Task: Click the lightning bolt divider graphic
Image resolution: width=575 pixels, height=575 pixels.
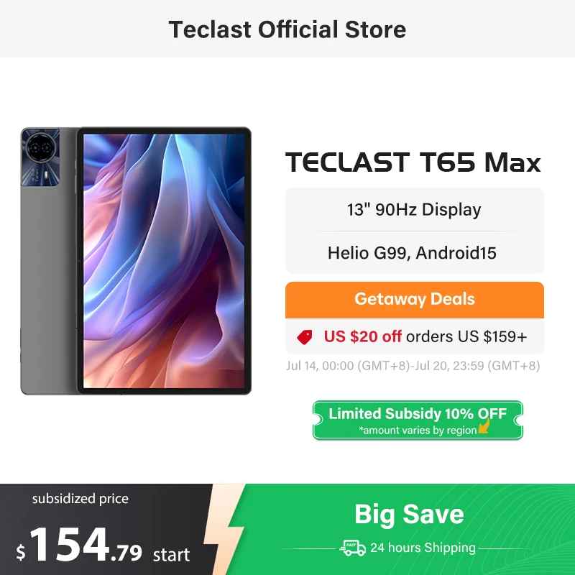Action: click(224, 529)
